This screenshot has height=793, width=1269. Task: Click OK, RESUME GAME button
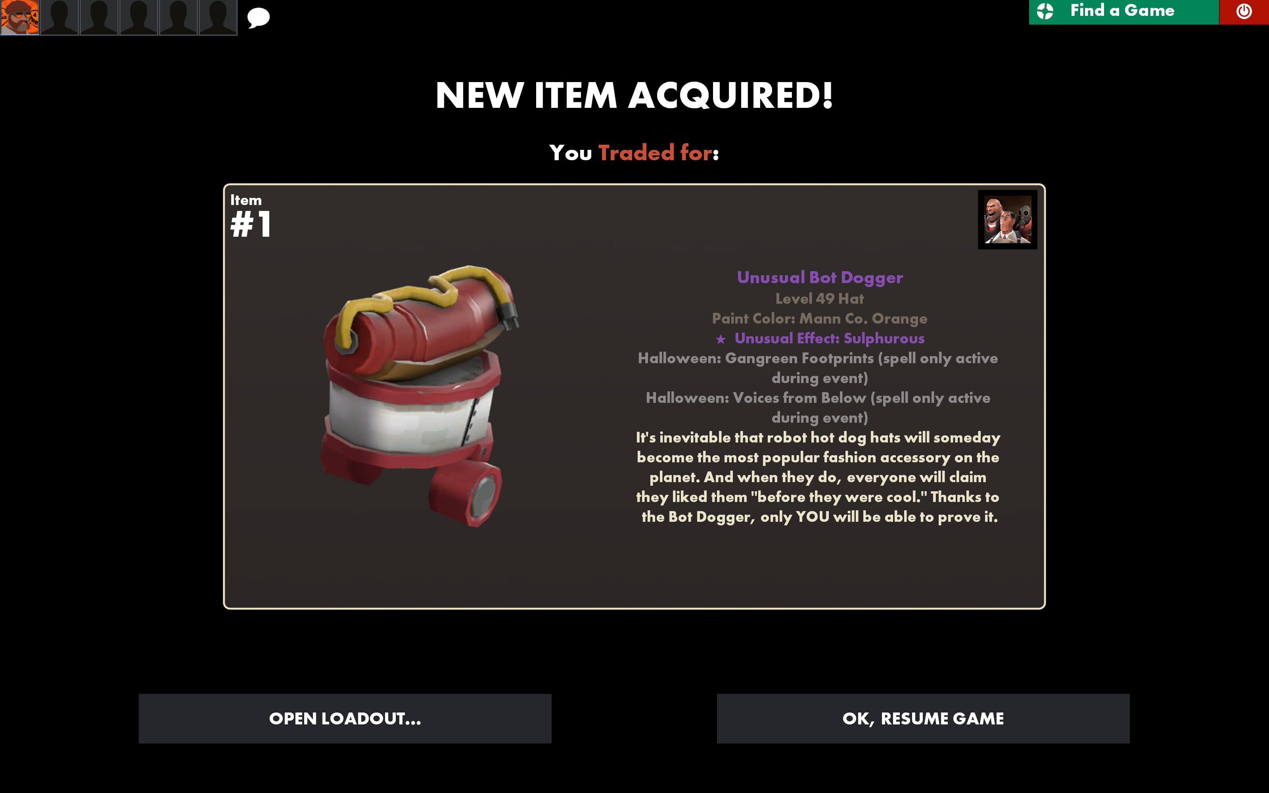click(923, 718)
